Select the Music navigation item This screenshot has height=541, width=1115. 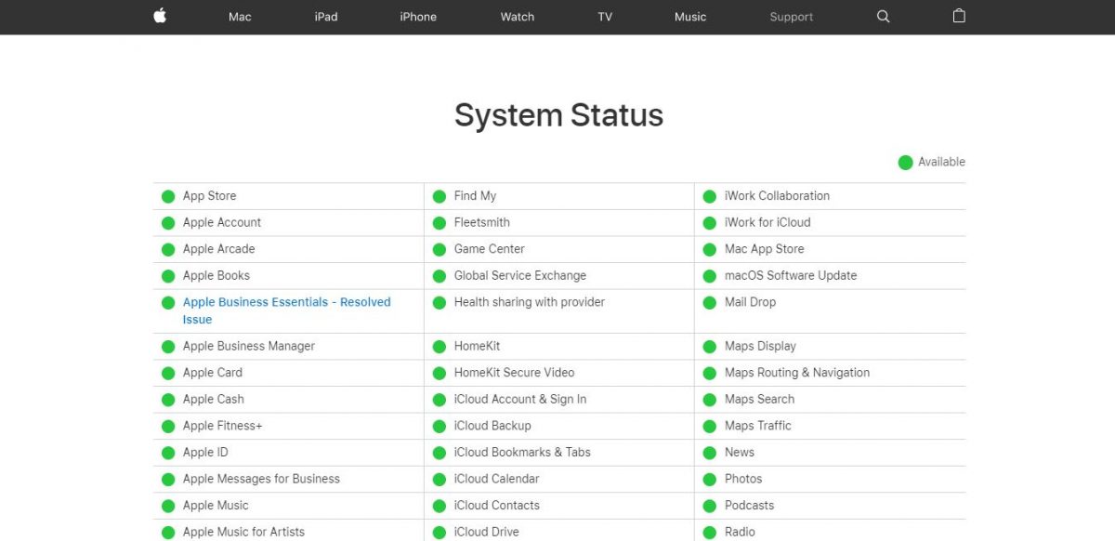tap(690, 17)
